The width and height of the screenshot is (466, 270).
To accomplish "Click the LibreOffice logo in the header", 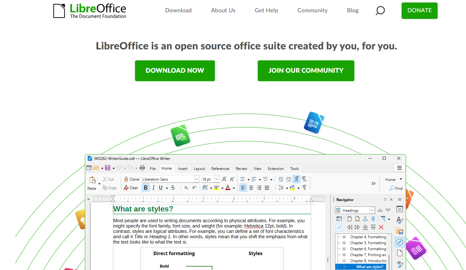I will 90,11.
